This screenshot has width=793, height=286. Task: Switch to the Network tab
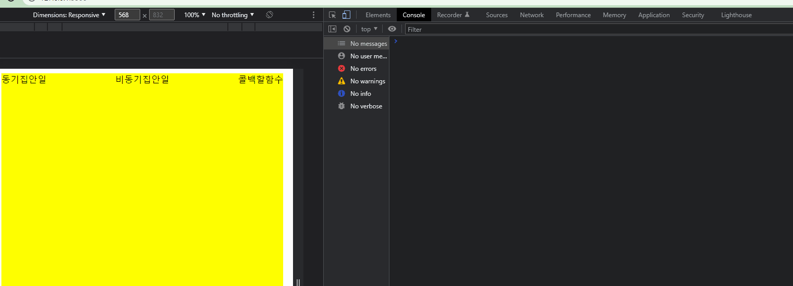click(532, 15)
